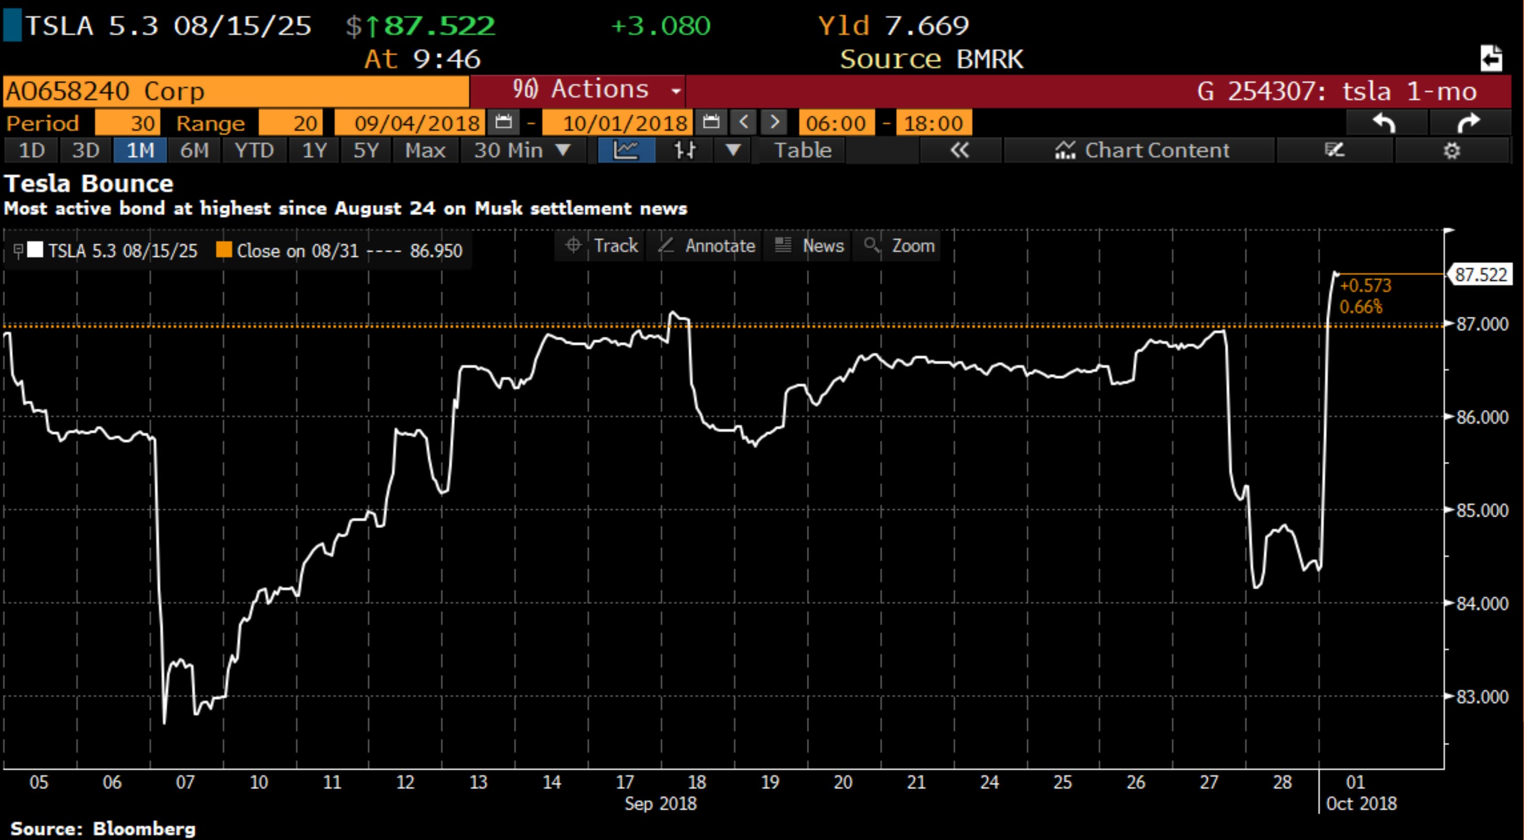Viewport: 1524px width, 840px height.
Task: Open the edit pencil tool icon
Action: (x=1334, y=150)
